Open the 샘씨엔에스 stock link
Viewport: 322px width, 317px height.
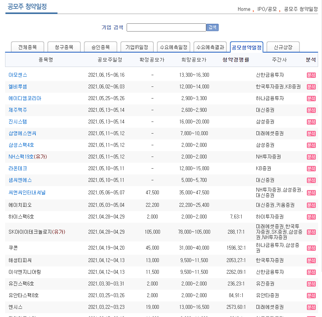pos(20,180)
